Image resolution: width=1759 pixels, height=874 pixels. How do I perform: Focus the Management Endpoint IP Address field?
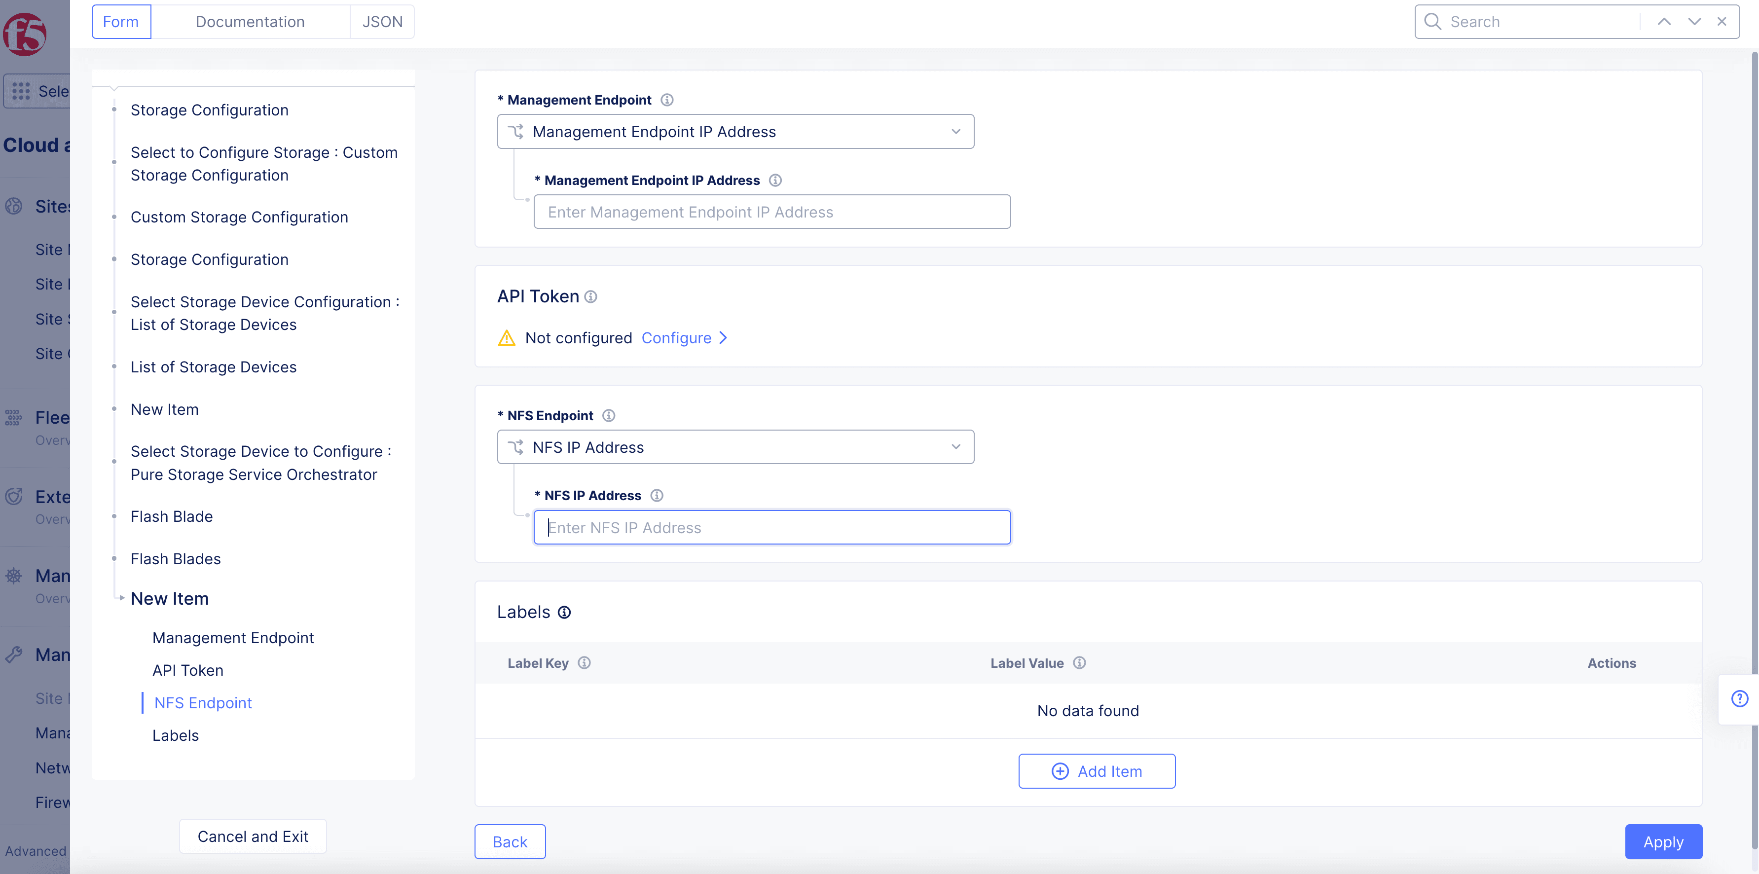tap(771, 213)
